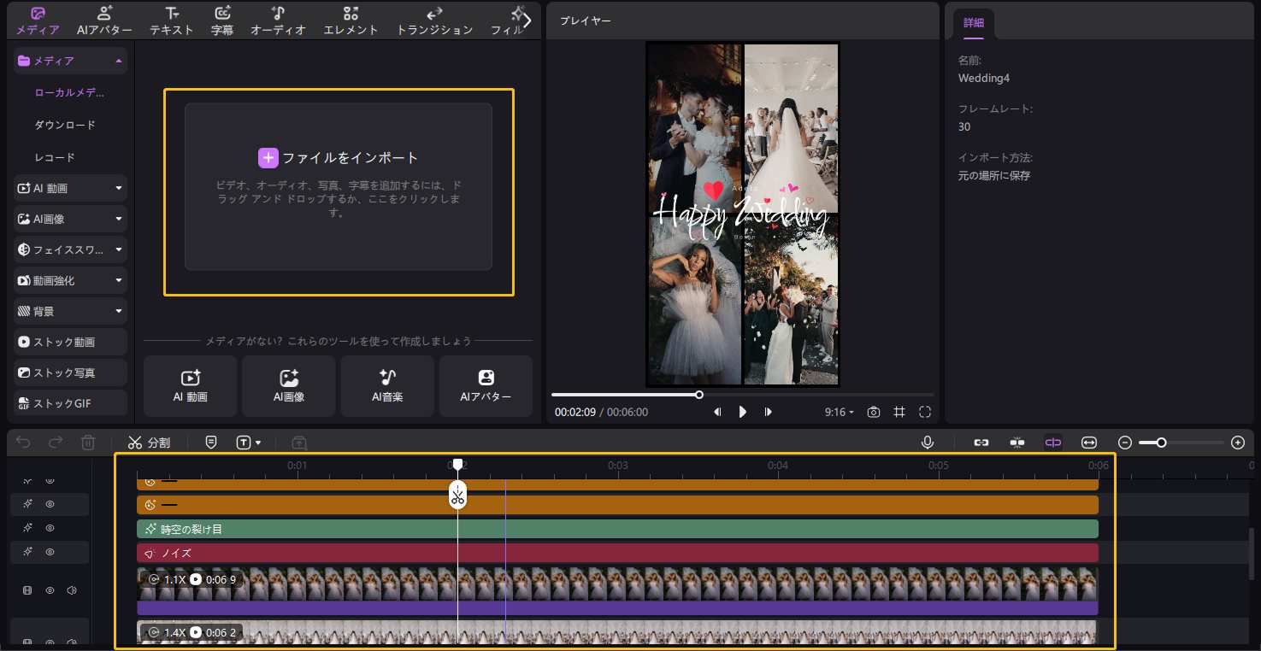Toggle the purple-highlighted snapping icon in timeline toolbar
1261x651 pixels.
coord(1052,443)
